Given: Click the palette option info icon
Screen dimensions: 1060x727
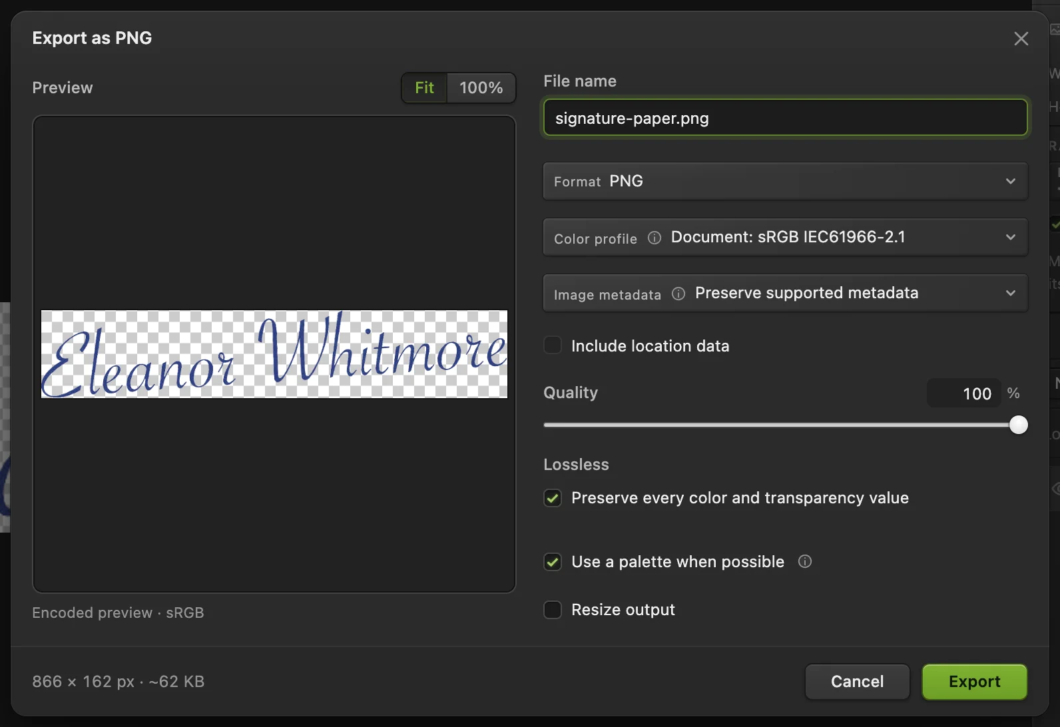Looking at the screenshot, I should (805, 561).
